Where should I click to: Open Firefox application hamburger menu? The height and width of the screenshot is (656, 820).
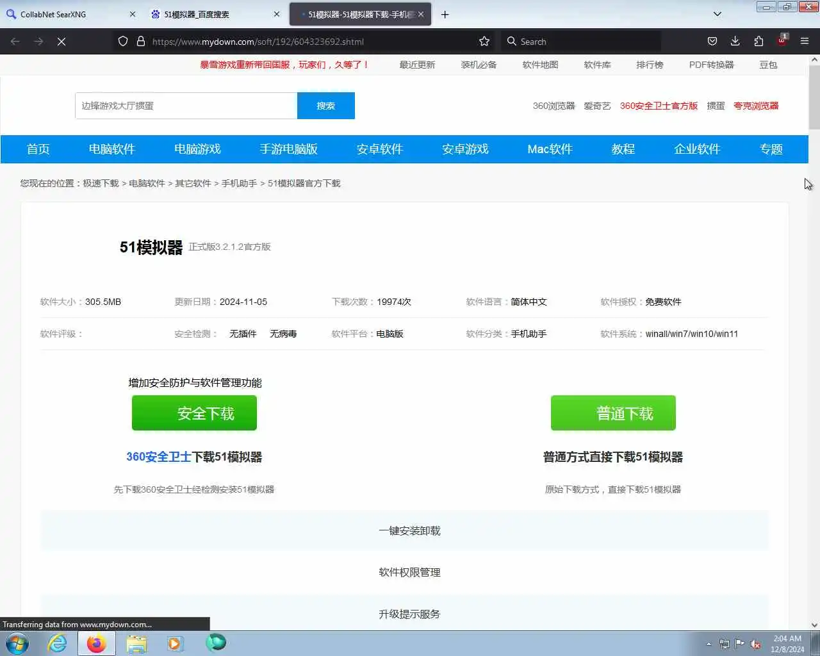[805, 41]
